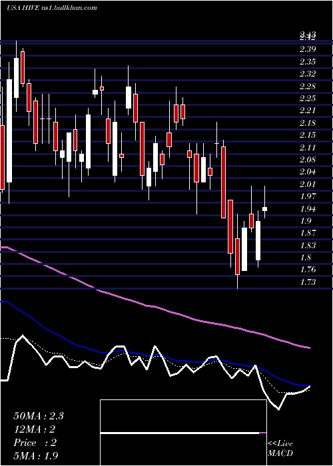
Task: Click the 1.87 price axis label
Action: [308, 233]
